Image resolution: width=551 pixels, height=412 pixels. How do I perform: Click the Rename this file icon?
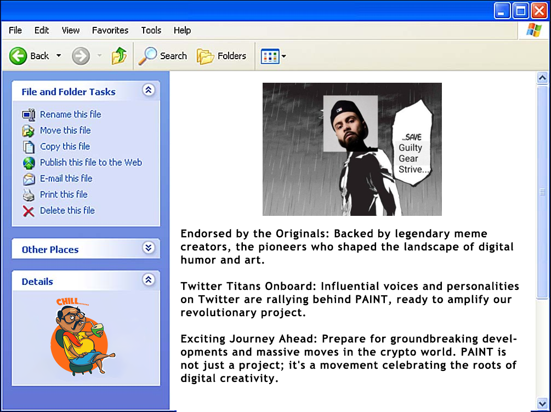coord(29,115)
